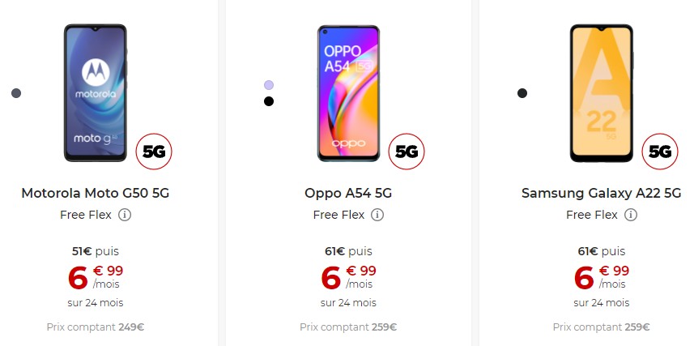Click the Motorola Moto G50 5G title
Viewport: 694px width, 346px height.
tap(96, 193)
